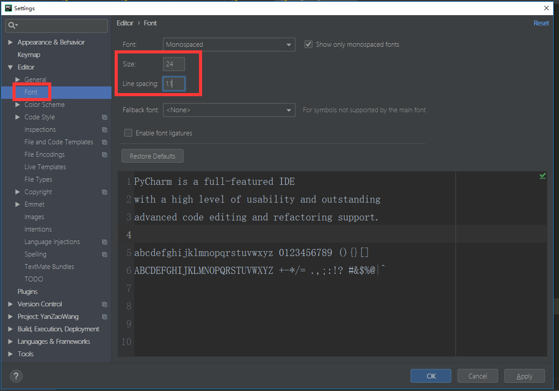Screen dimensions: 559x391
Task: Enable font ligatures
Action: click(x=128, y=133)
